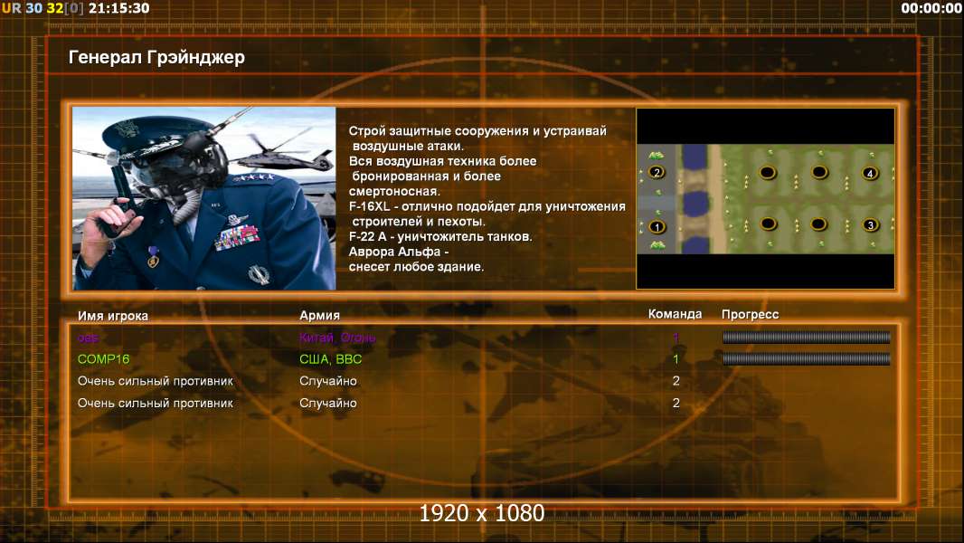
Task: Click the UR 30 32 status readout
Action: tap(43, 8)
